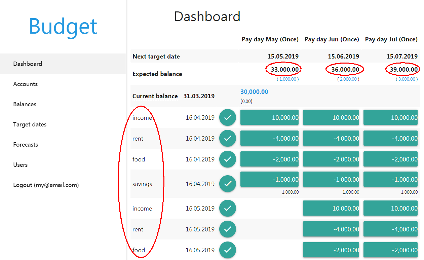The height and width of the screenshot is (260, 424).
Task: Click the checkmark icon for income on 16.04.2019
Action: (228, 117)
